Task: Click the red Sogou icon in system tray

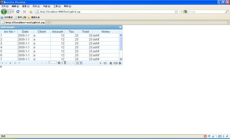Action: point(205,136)
